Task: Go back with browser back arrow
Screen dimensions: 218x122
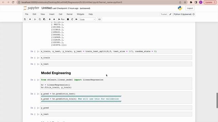Action: click(3, 2)
